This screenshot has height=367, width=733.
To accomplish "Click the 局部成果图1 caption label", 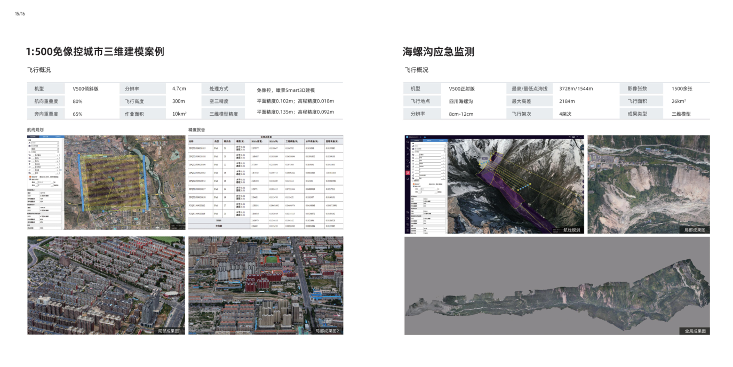I will point(170,331).
